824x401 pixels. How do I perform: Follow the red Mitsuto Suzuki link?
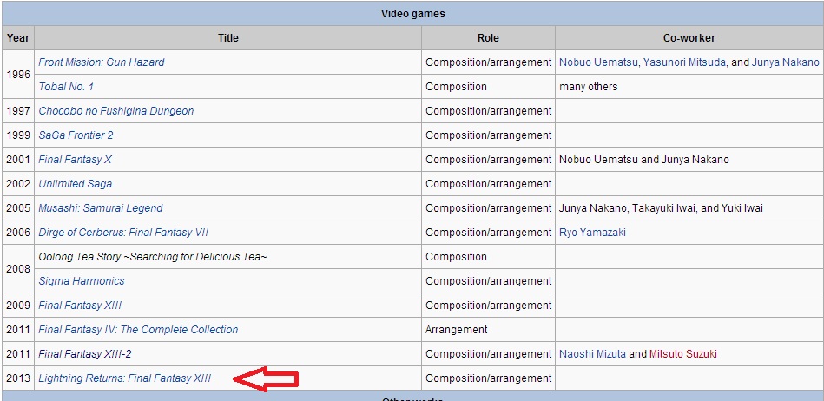(683, 354)
